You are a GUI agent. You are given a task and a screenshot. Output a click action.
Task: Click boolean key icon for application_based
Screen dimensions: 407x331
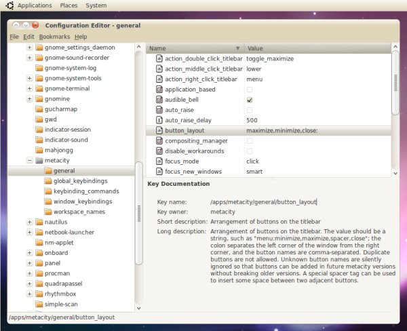point(159,90)
